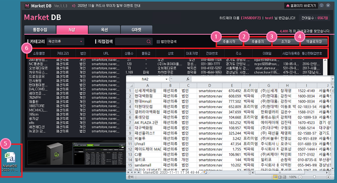The image size is (337, 183).
Task: Click the 상품수 column header
Action: point(129,53)
